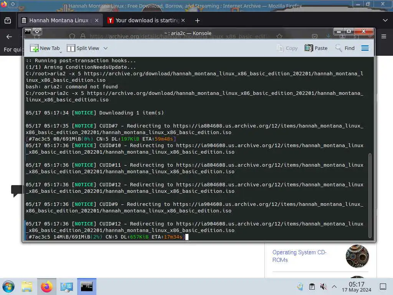Click the 'Arming ConditionNeedsUpdate' line
The width and height of the screenshot is (393, 295).
click(x=81, y=67)
